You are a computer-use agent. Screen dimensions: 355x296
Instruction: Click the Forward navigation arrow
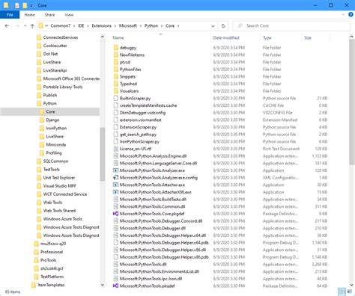coord(16,26)
